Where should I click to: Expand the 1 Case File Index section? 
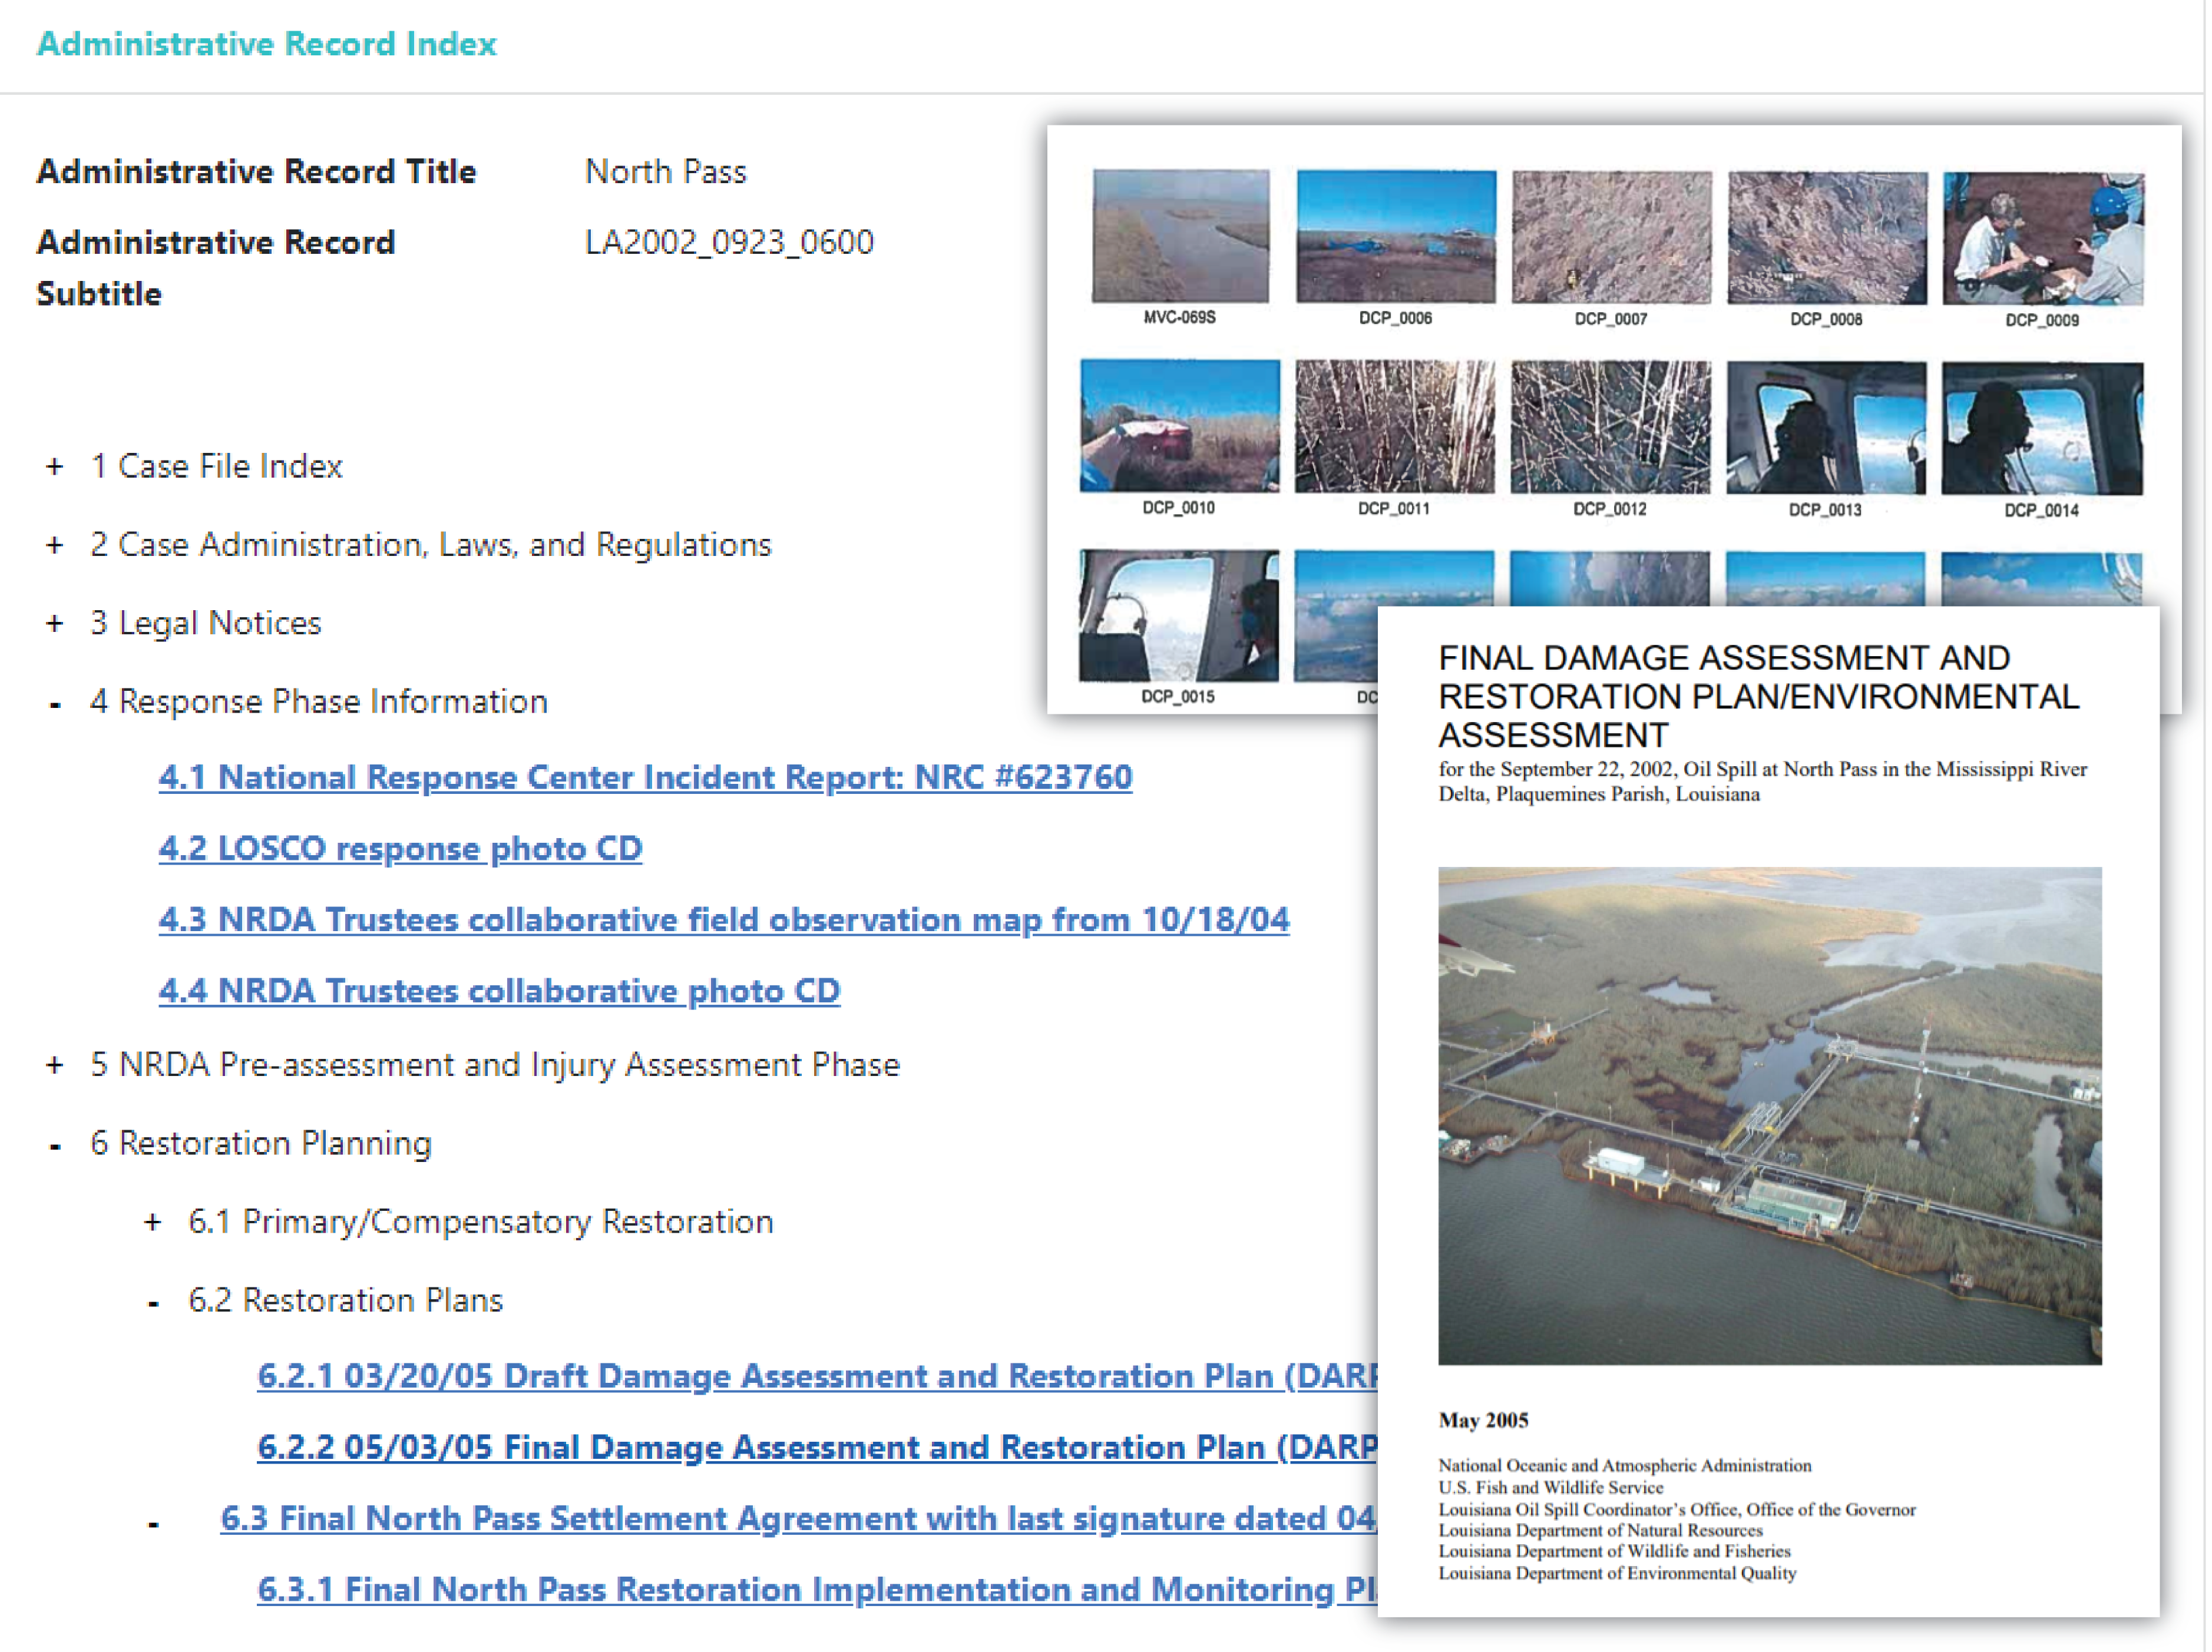pyautogui.click(x=55, y=467)
